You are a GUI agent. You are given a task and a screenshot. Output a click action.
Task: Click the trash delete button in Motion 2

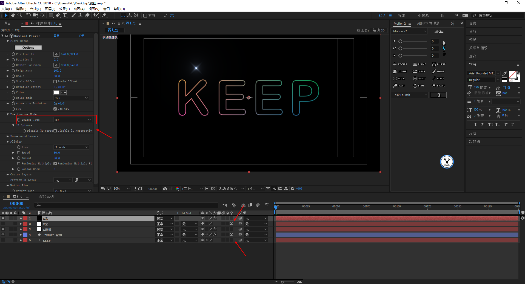click(x=439, y=95)
